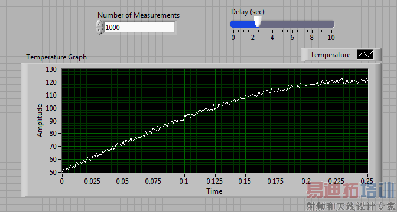Click the 4 scale label on Delay slider
The height and width of the screenshot is (212, 397).
(272, 38)
